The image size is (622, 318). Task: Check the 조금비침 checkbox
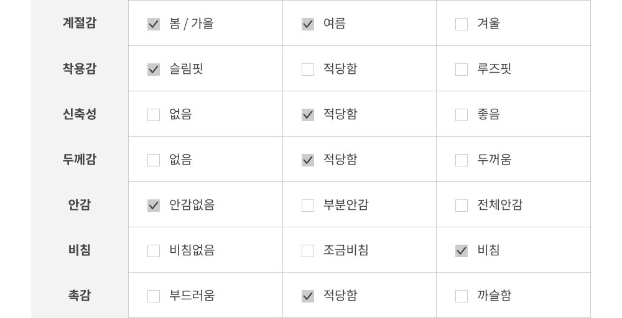tap(308, 251)
